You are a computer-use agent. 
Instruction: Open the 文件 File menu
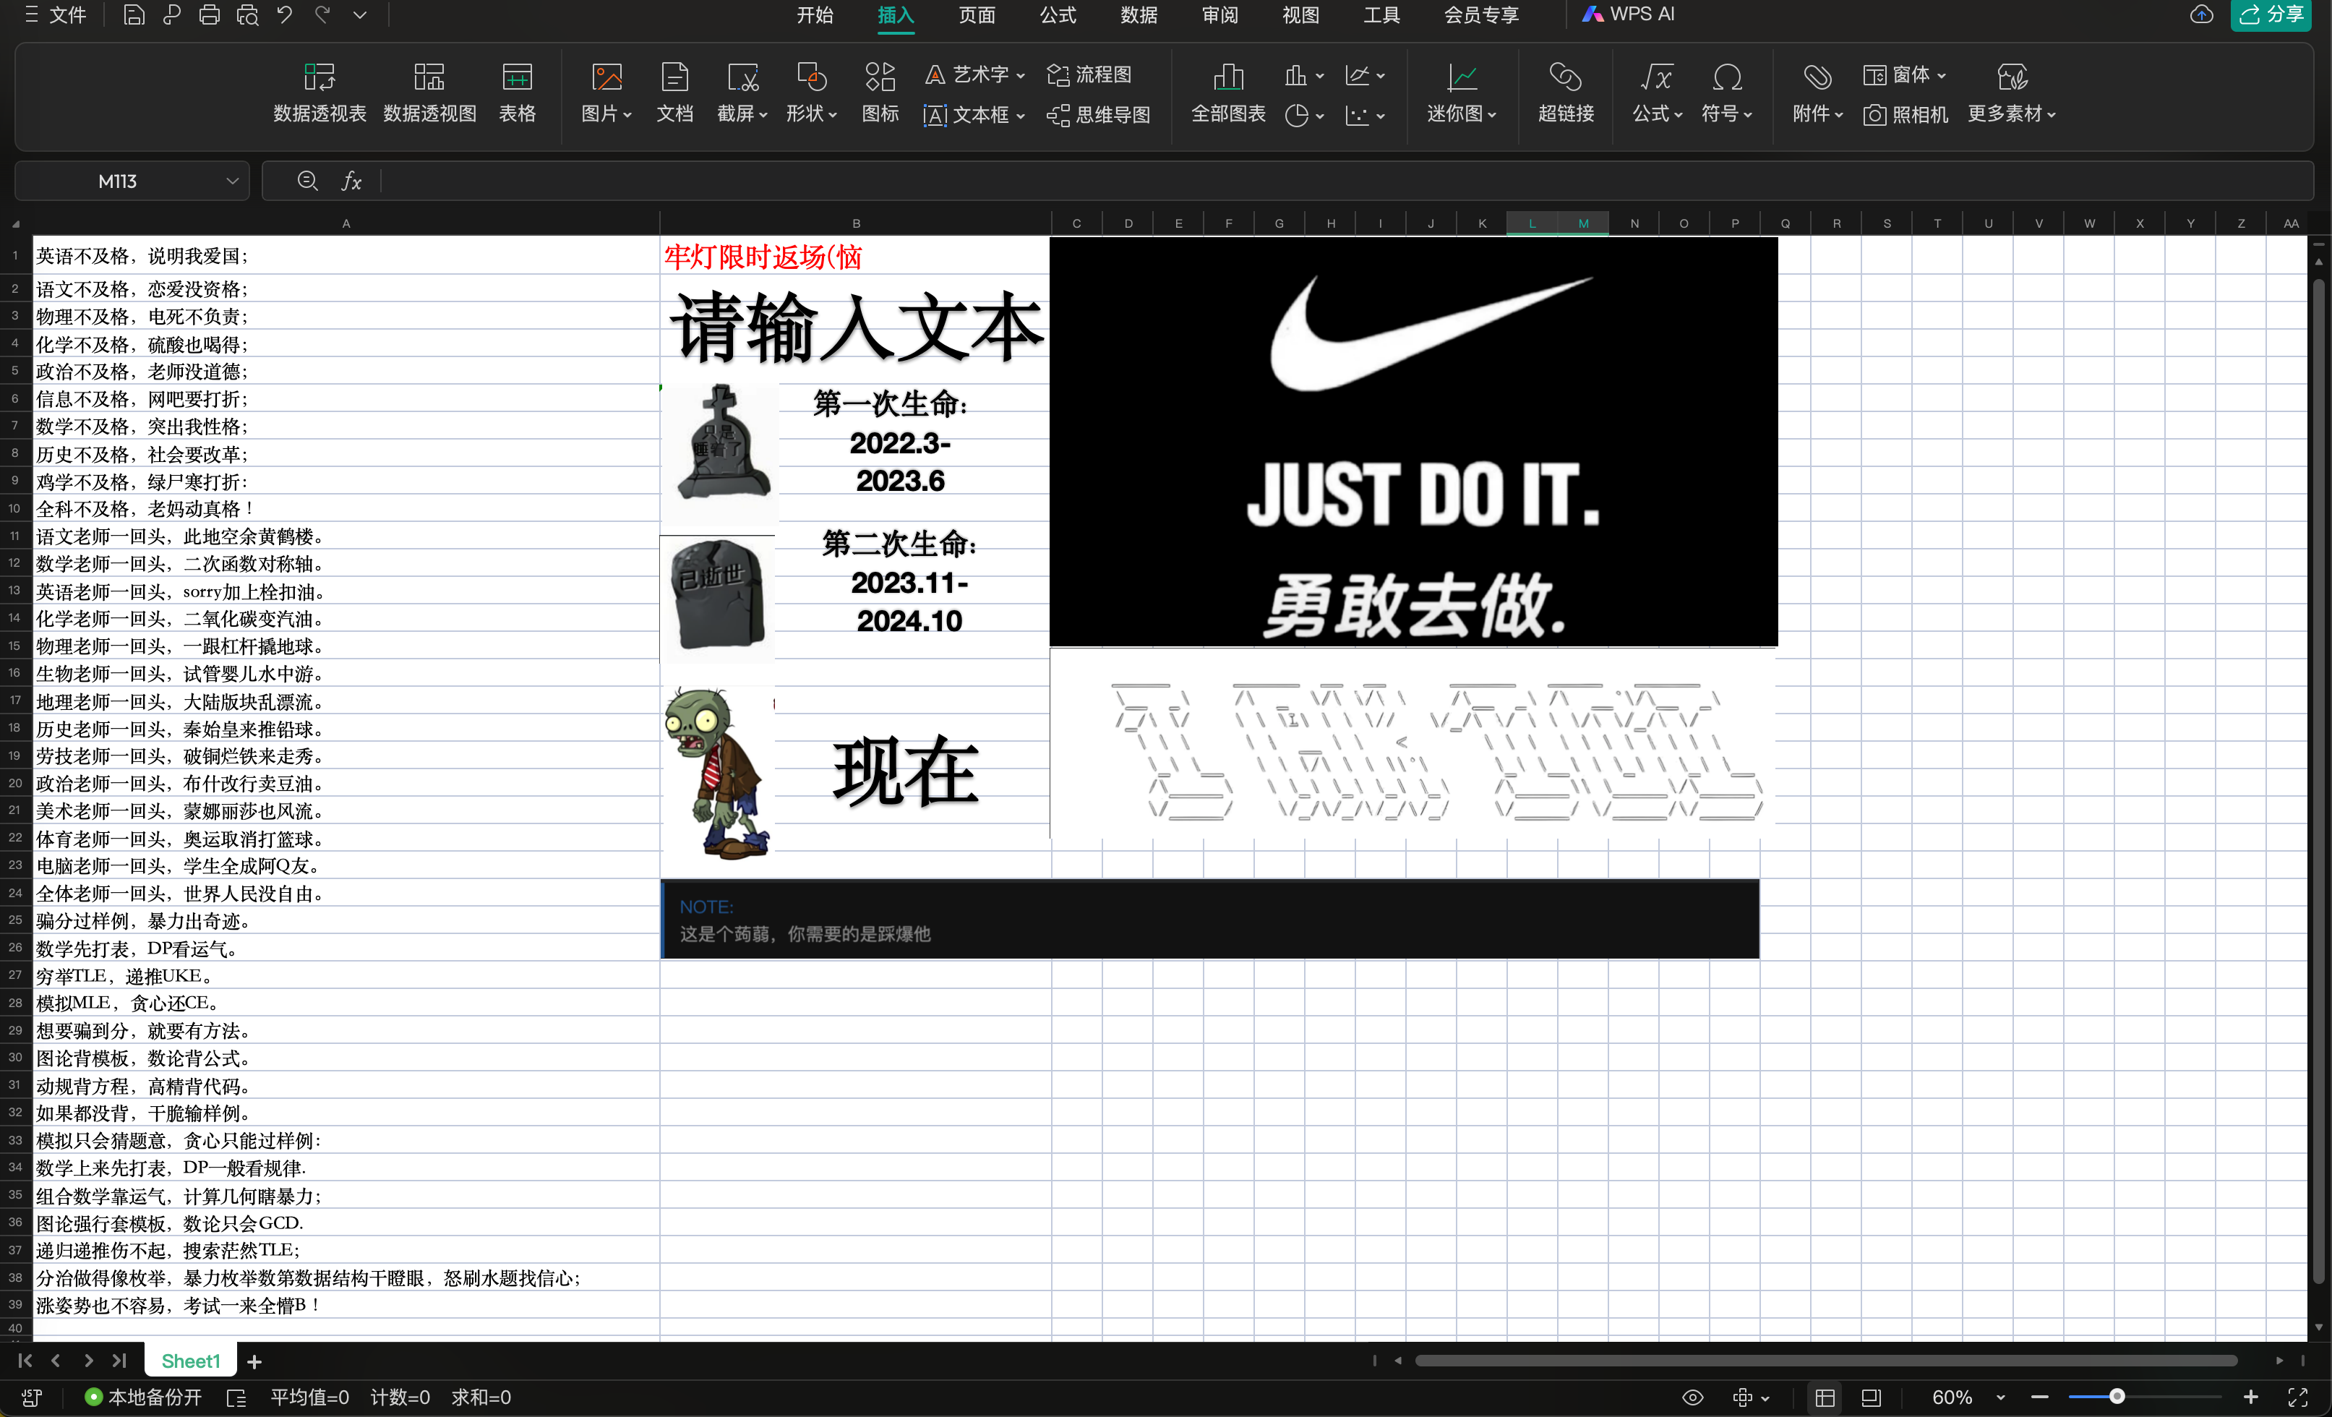[56, 15]
